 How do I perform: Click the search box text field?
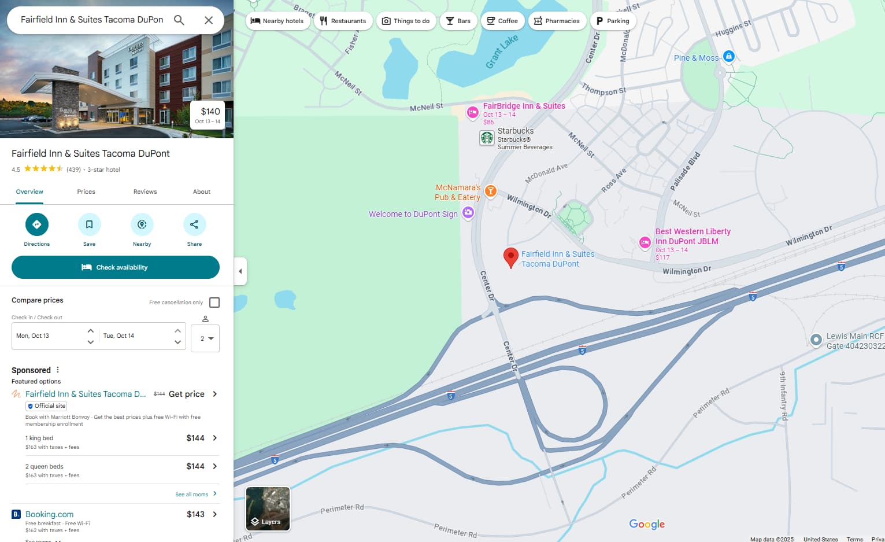coord(92,20)
